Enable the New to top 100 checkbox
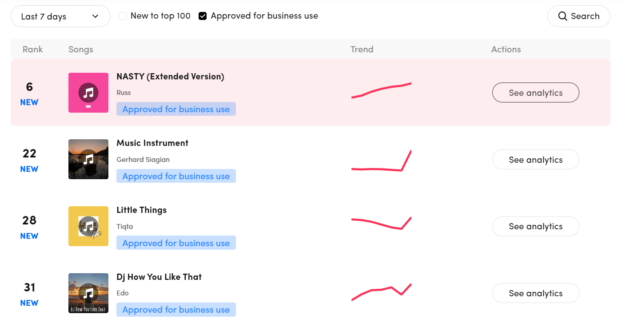Image resolution: width=626 pixels, height=326 pixels. pyautogui.click(x=122, y=16)
